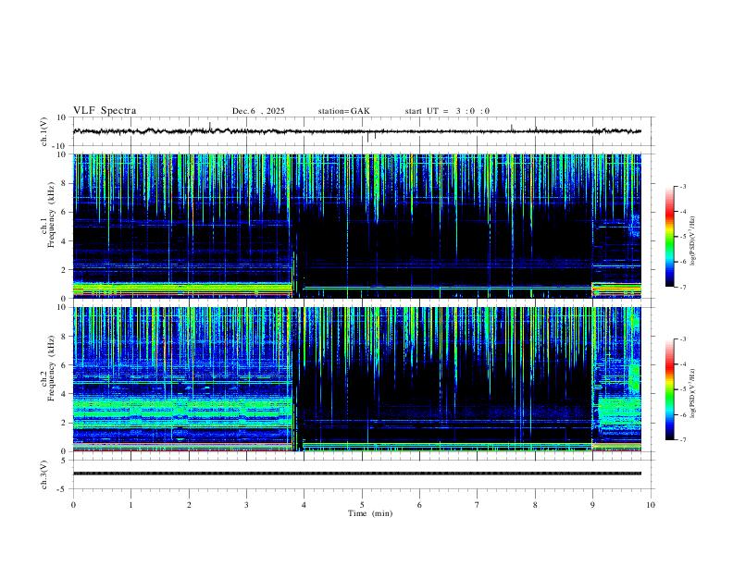Click the ch.2 spectrogram color scale bar
Viewport: 733px width, 566px height.
point(670,389)
